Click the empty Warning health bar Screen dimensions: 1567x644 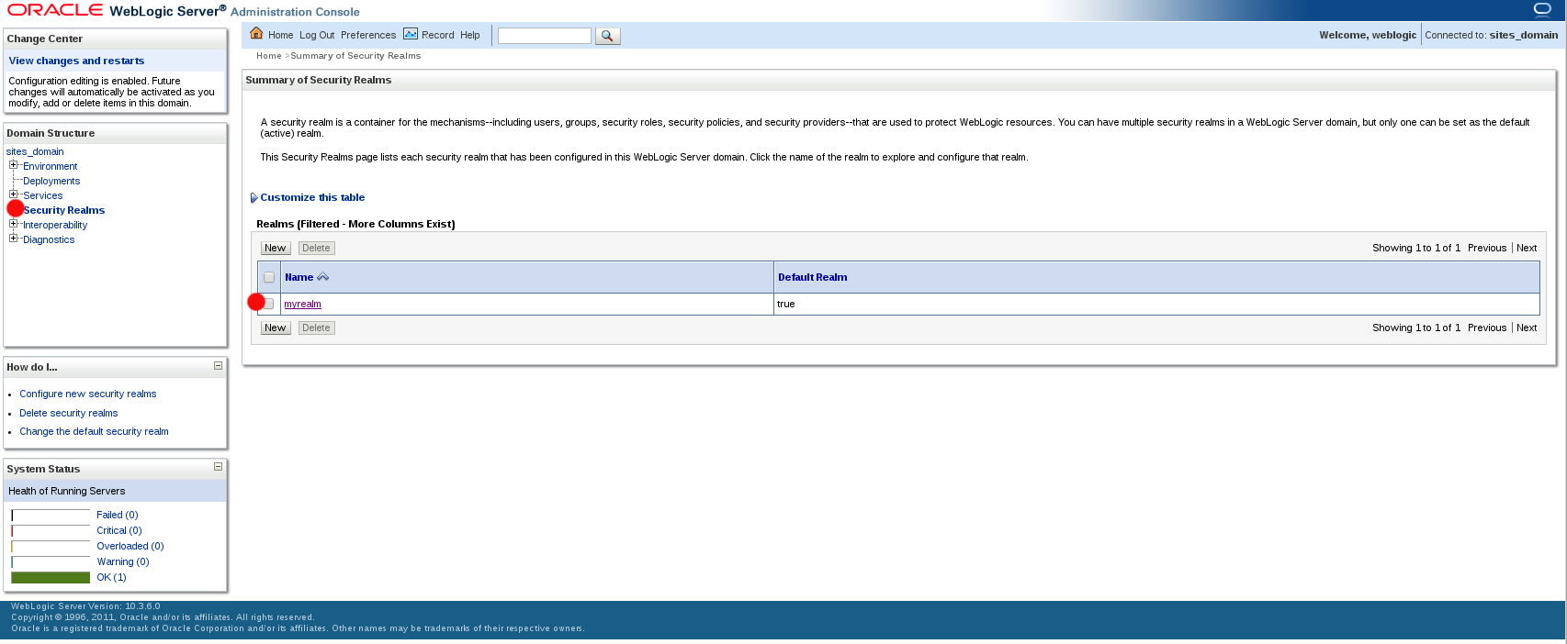51,562
